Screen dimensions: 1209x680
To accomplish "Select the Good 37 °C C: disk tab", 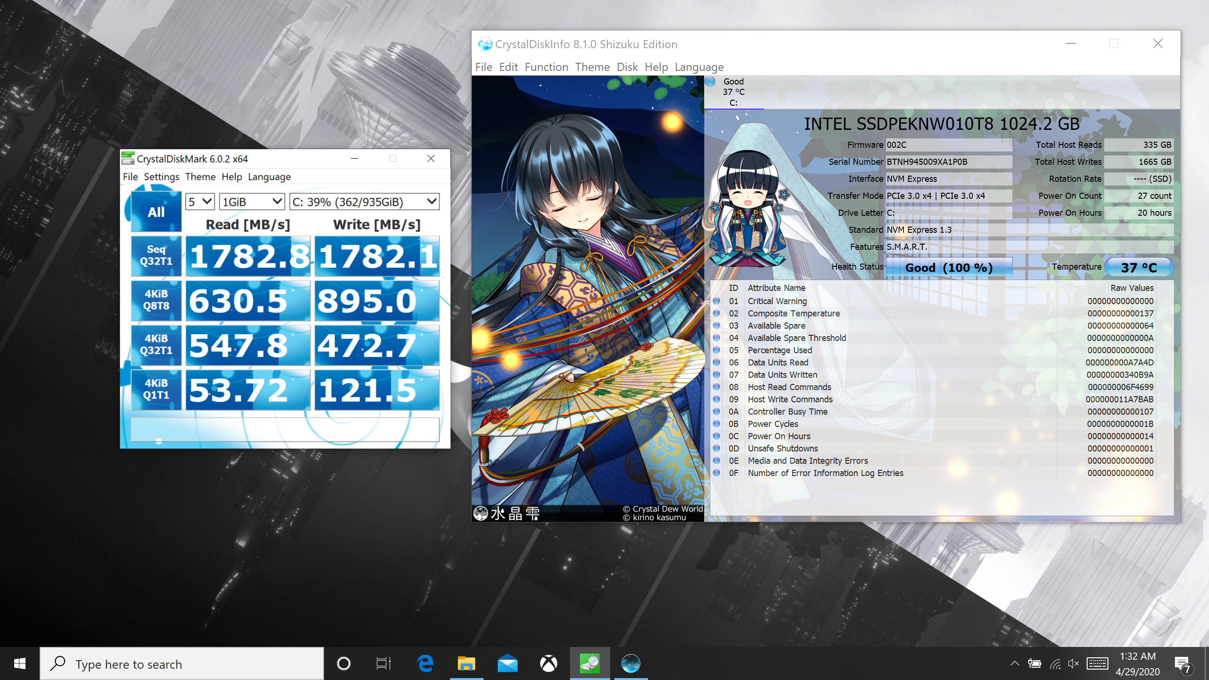I will coord(733,92).
